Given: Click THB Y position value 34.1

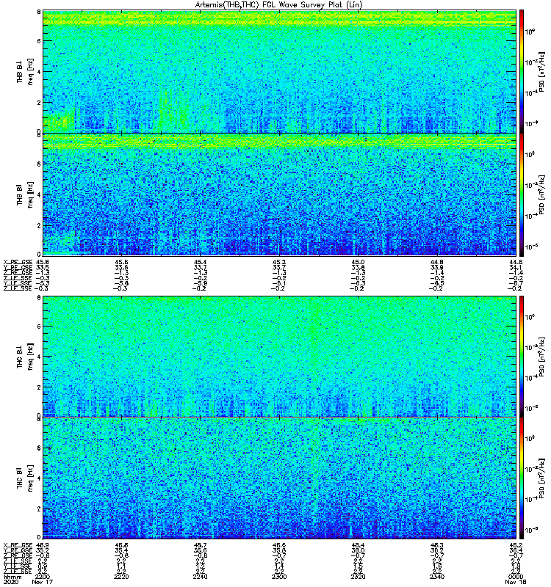Looking at the screenshot, I should 516,268.
